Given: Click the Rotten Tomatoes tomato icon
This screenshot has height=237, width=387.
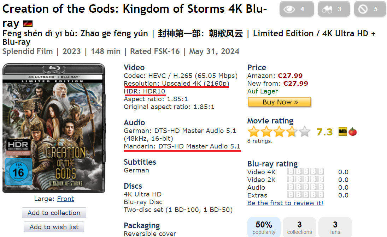Looking at the screenshot, I should (353, 132).
